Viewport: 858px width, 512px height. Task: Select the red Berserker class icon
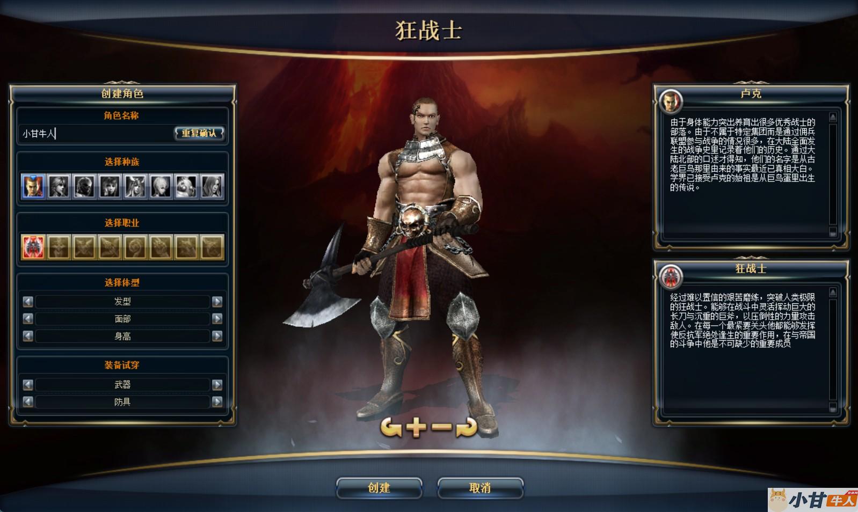click(33, 247)
